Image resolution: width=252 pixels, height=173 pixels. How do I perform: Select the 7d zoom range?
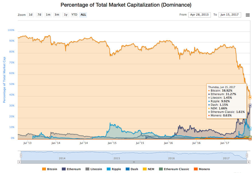tap(39, 15)
